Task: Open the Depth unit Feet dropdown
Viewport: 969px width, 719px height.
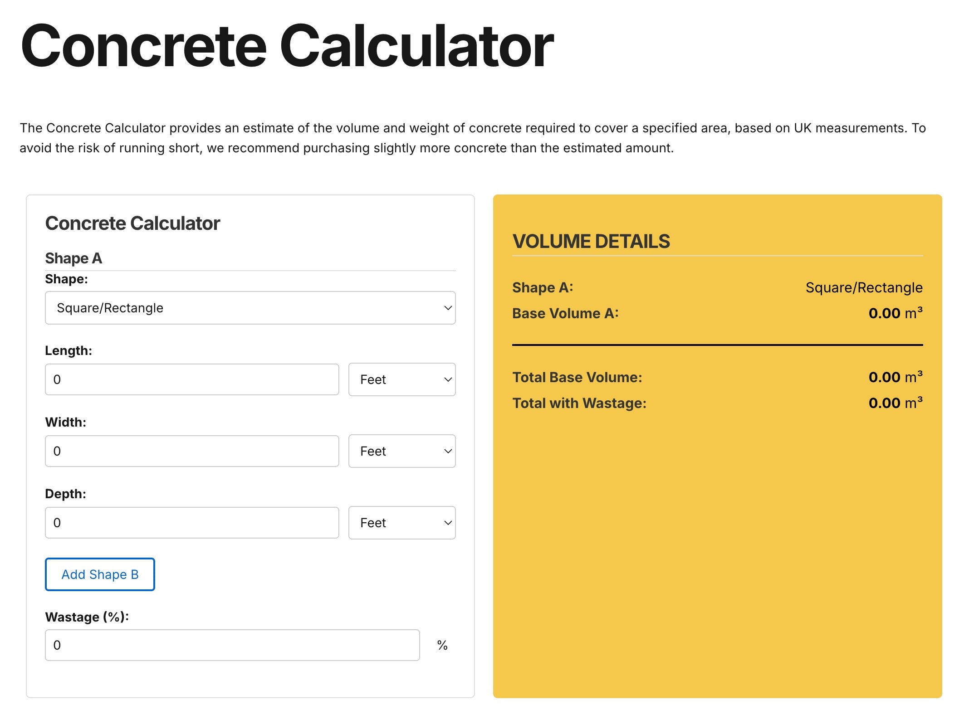Action: [401, 523]
